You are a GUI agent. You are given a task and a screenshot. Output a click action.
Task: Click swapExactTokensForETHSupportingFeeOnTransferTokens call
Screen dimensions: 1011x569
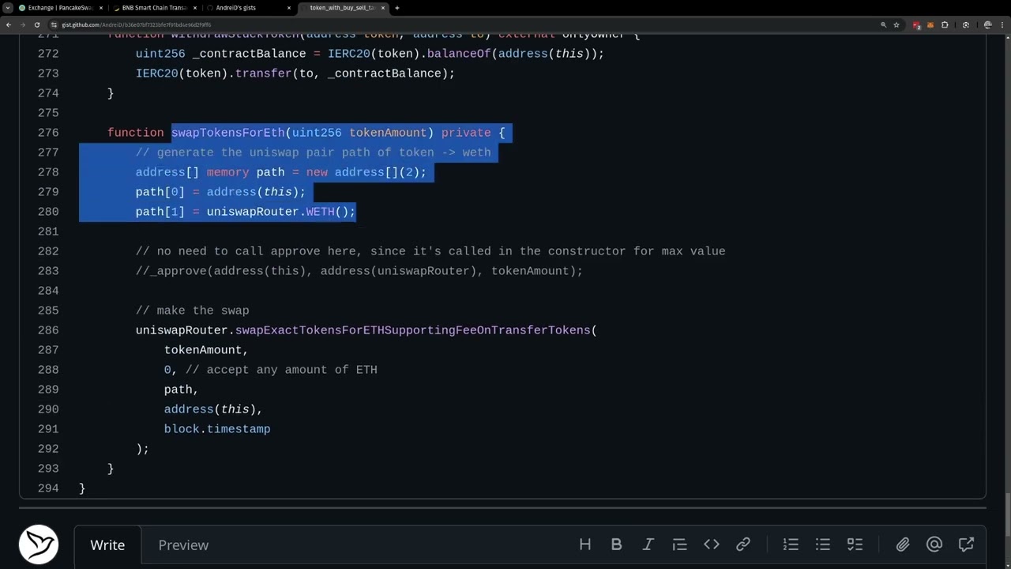(x=412, y=330)
